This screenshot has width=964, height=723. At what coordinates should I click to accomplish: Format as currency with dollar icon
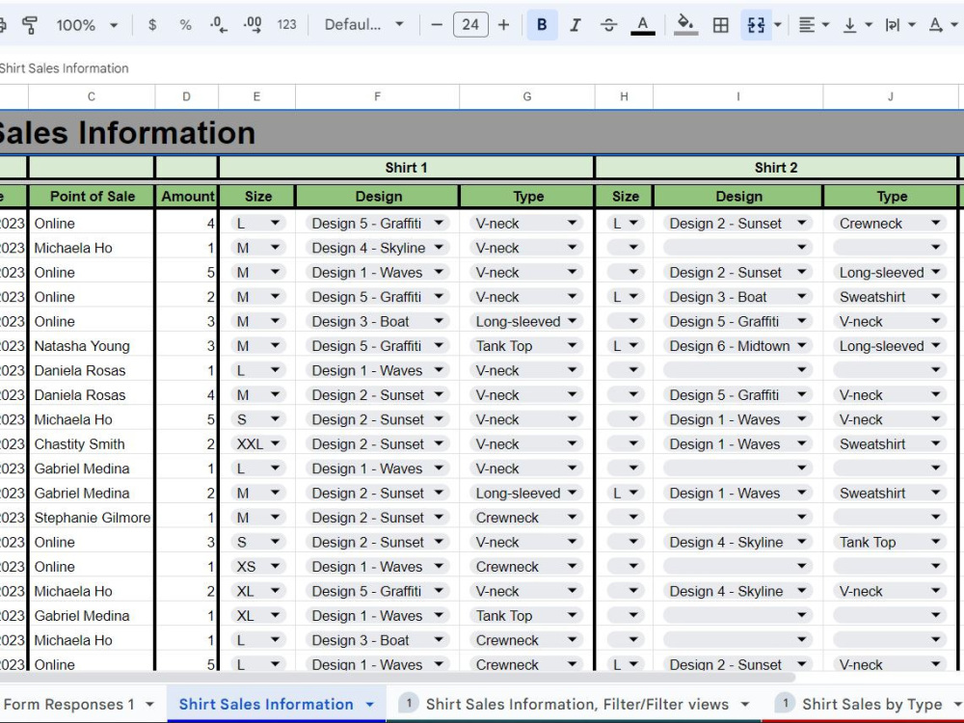click(152, 25)
